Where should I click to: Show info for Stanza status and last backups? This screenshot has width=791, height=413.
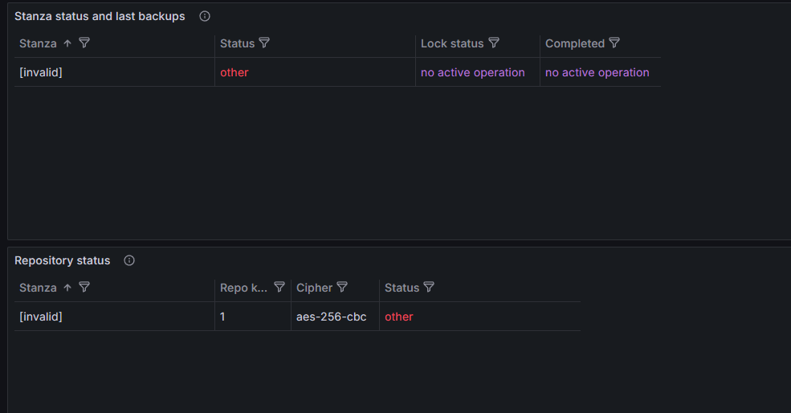[205, 16]
